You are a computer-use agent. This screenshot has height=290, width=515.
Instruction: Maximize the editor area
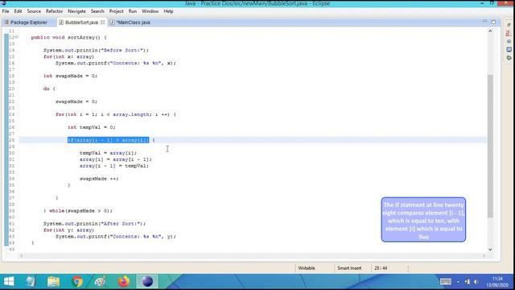[x=493, y=22]
